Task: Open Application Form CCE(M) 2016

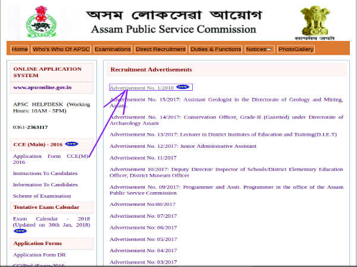Action: point(51,159)
